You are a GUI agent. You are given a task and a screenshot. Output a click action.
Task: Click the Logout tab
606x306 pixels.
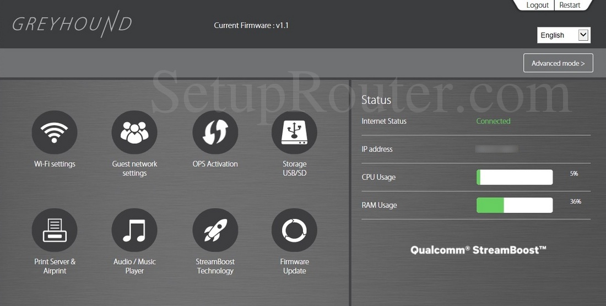[537, 5]
